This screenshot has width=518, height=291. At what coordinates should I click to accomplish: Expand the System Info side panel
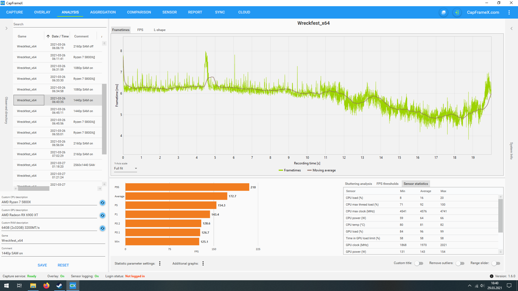(511, 28)
